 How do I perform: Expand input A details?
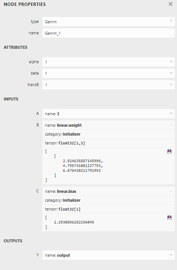click(x=171, y=113)
